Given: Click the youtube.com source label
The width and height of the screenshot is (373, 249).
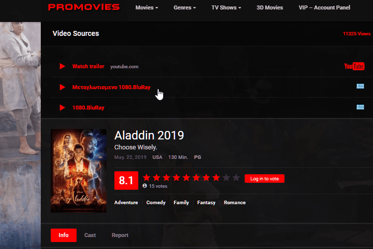Looking at the screenshot, I should pos(124,67).
